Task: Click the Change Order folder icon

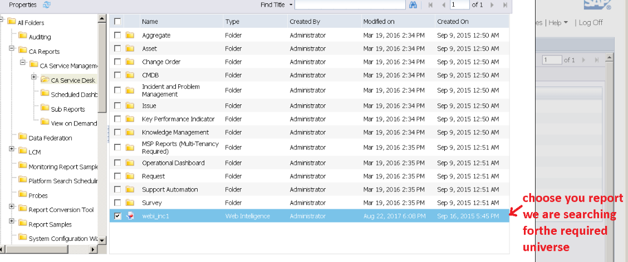Action: [x=129, y=62]
